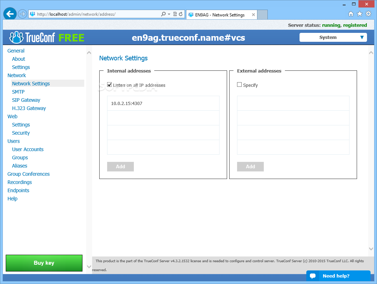Screen dimensions: 377x284
Task: Click the en9ag.trueconf.name#vcs server name
Action: [188, 38]
